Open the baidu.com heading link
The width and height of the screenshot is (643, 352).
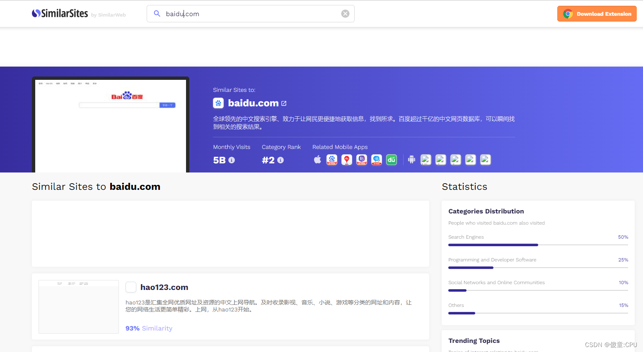coord(253,103)
